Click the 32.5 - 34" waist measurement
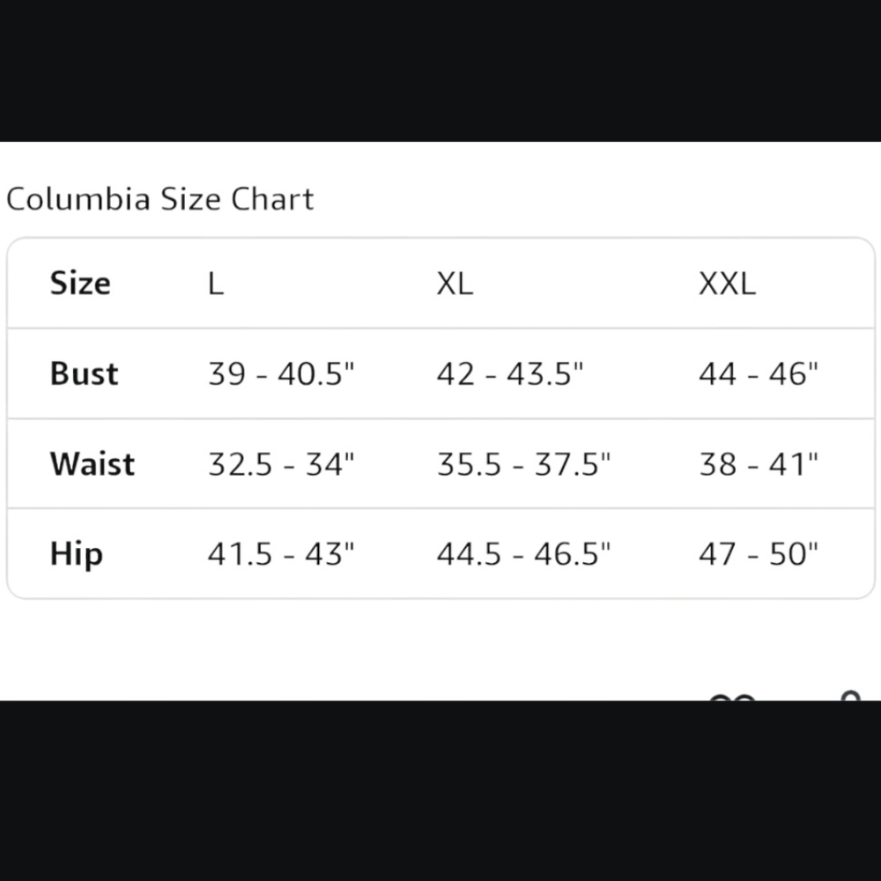 click(282, 464)
